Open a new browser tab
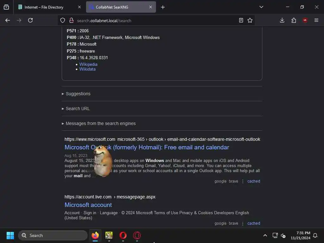This screenshot has height=243, width=324. pyautogui.click(x=163, y=7)
